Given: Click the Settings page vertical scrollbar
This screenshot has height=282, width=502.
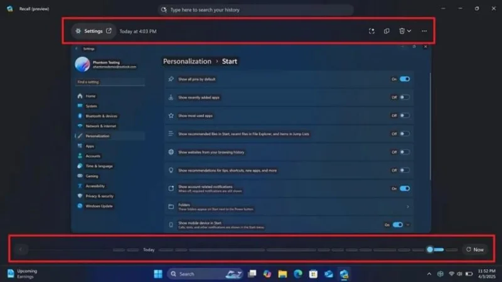Looking at the screenshot, I should [430, 126].
